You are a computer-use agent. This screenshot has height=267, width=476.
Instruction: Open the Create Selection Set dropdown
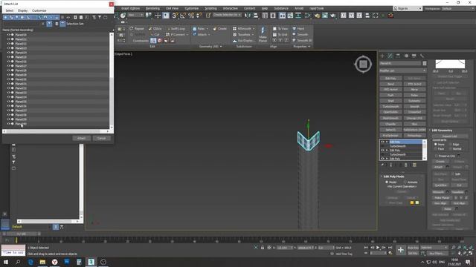click(227, 15)
